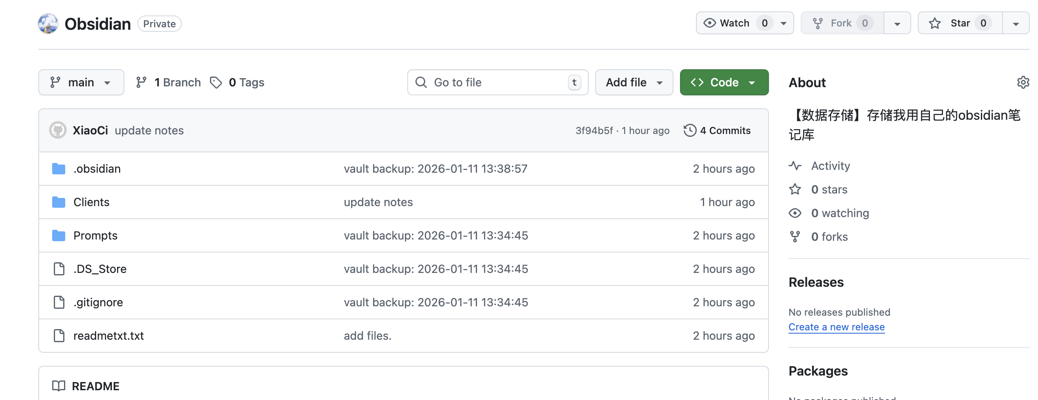
Task: Open the .DS_Store file
Action: (x=100, y=269)
